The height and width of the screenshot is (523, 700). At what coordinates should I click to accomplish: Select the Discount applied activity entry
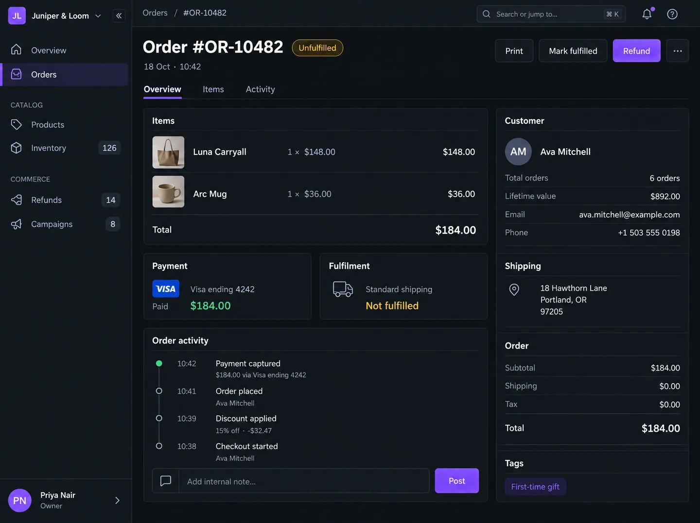246,424
